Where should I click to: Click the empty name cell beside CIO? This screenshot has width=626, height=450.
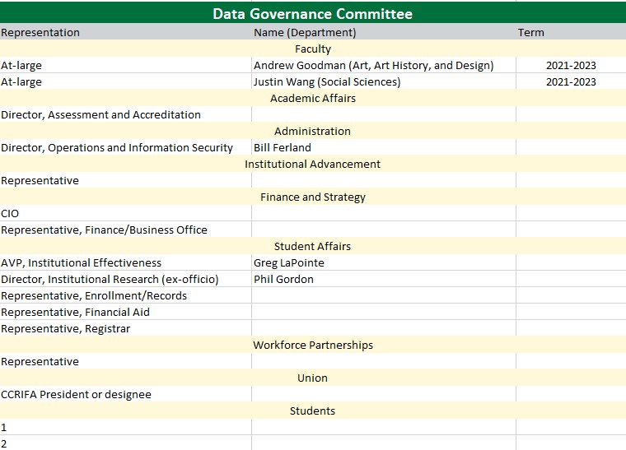click(x=383, y=214)
